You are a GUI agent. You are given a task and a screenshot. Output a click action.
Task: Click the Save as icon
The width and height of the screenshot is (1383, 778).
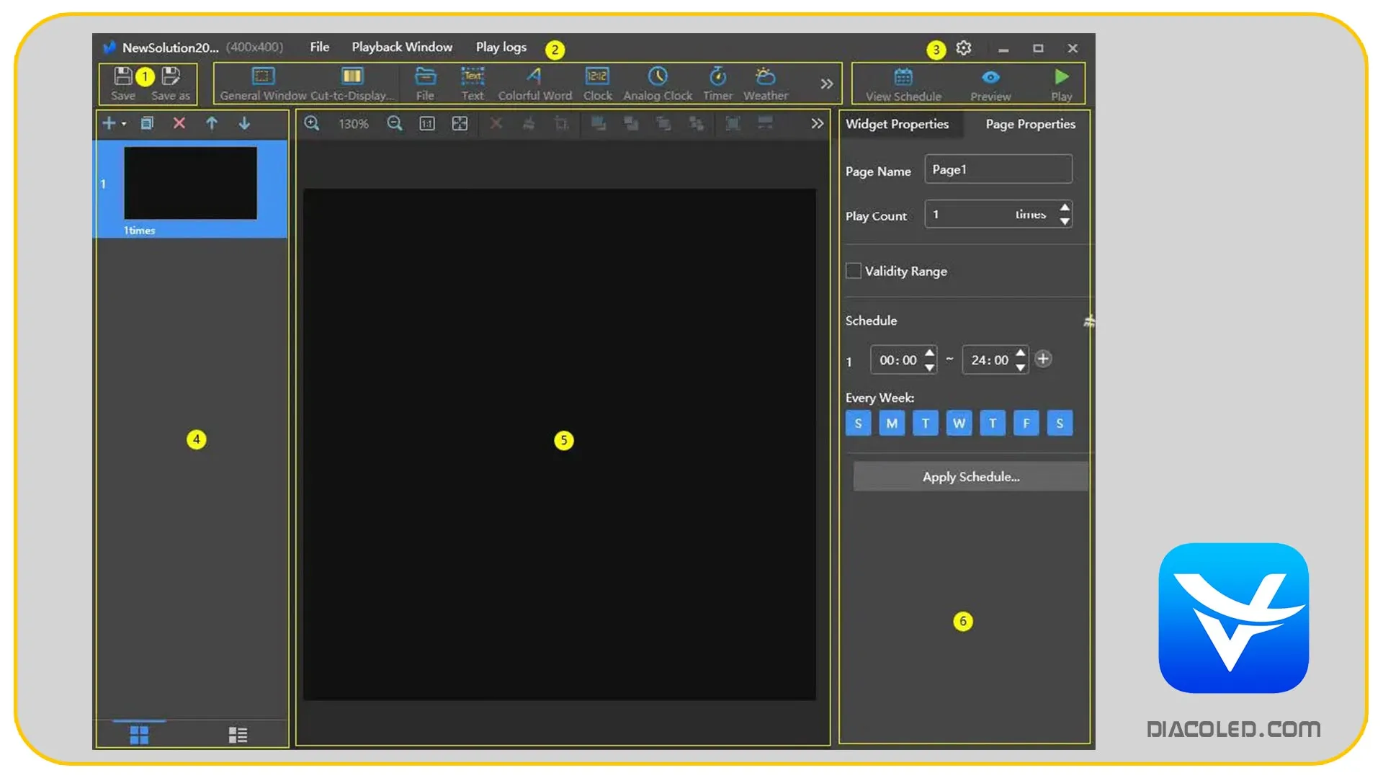point(171,76)
